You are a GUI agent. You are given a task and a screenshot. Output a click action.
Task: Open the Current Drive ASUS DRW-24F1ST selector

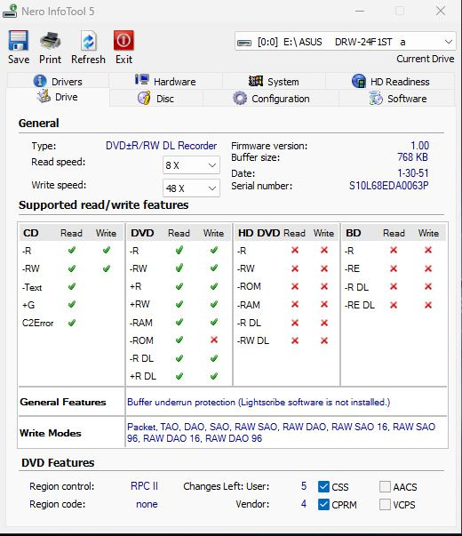click(x=345, y=42)
